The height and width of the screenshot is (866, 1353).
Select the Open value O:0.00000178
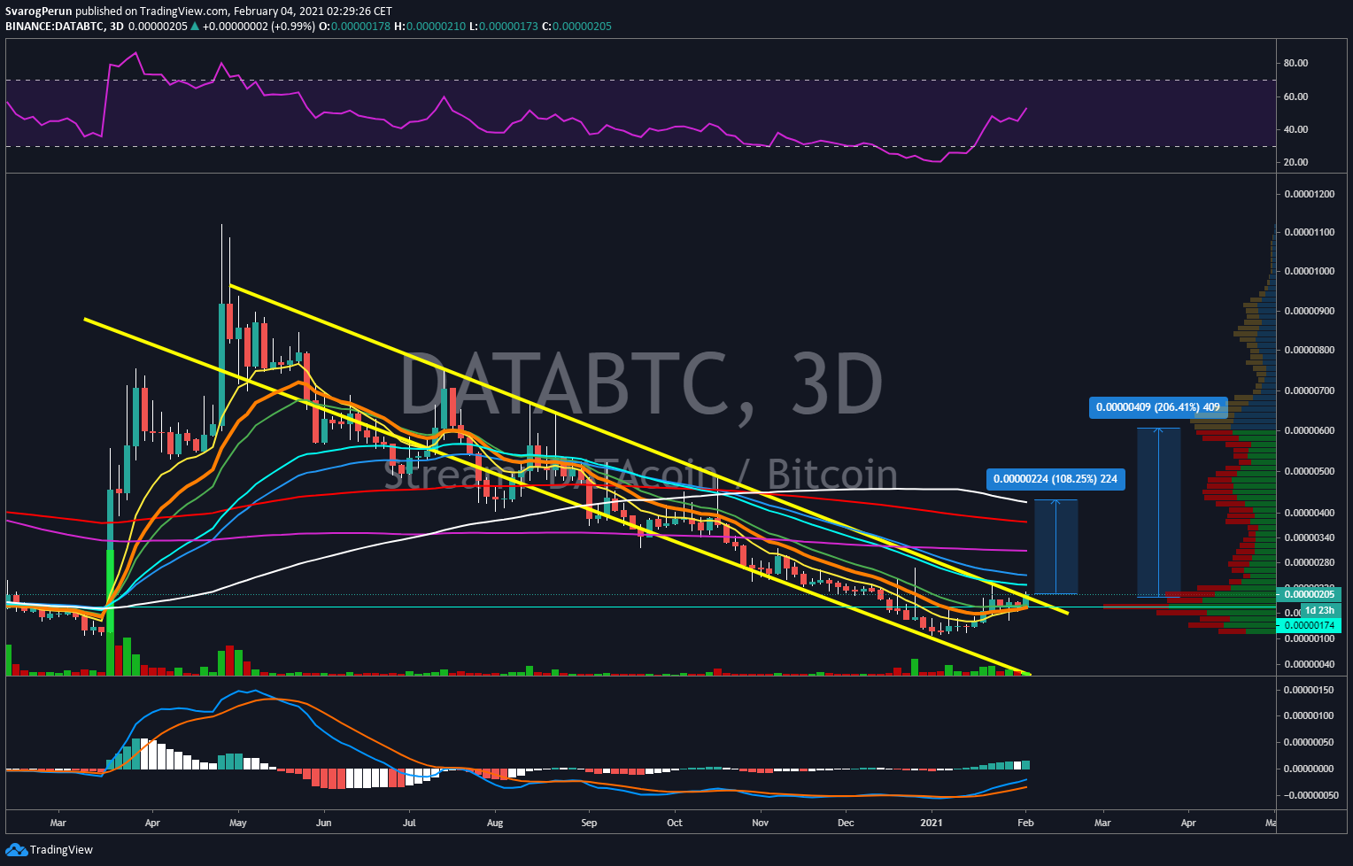354,27
